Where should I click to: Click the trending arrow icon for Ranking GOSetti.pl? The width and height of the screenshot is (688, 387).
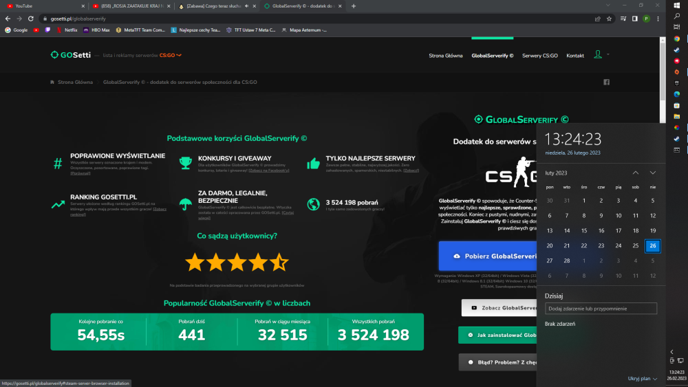[x=58, y=204]
